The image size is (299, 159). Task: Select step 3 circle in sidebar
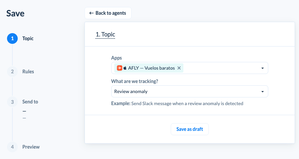[x=12, y=102]
